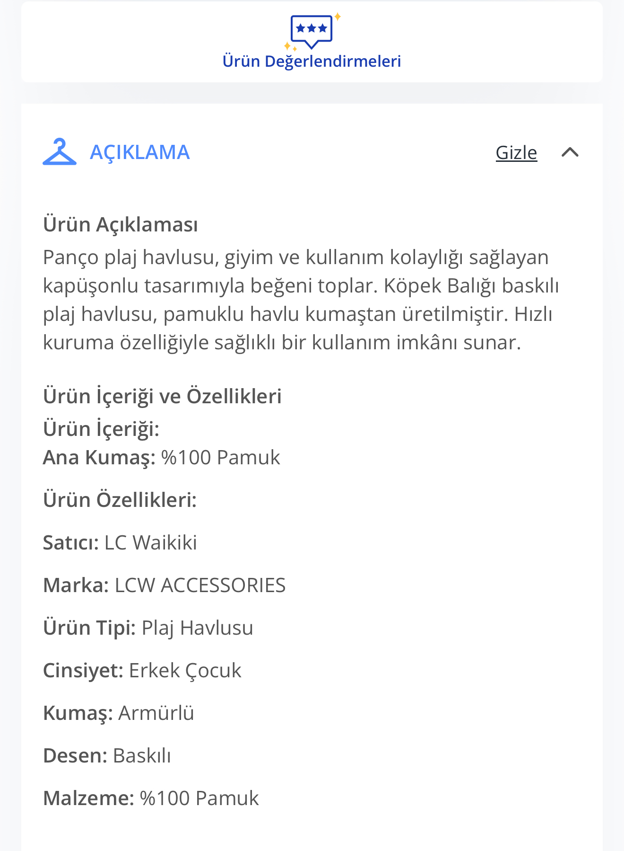The height and width of the screenshot is (851, 624).
Task: Click the Cinsiyet Erkek Çocuk row
Action: tap(142, 671)
